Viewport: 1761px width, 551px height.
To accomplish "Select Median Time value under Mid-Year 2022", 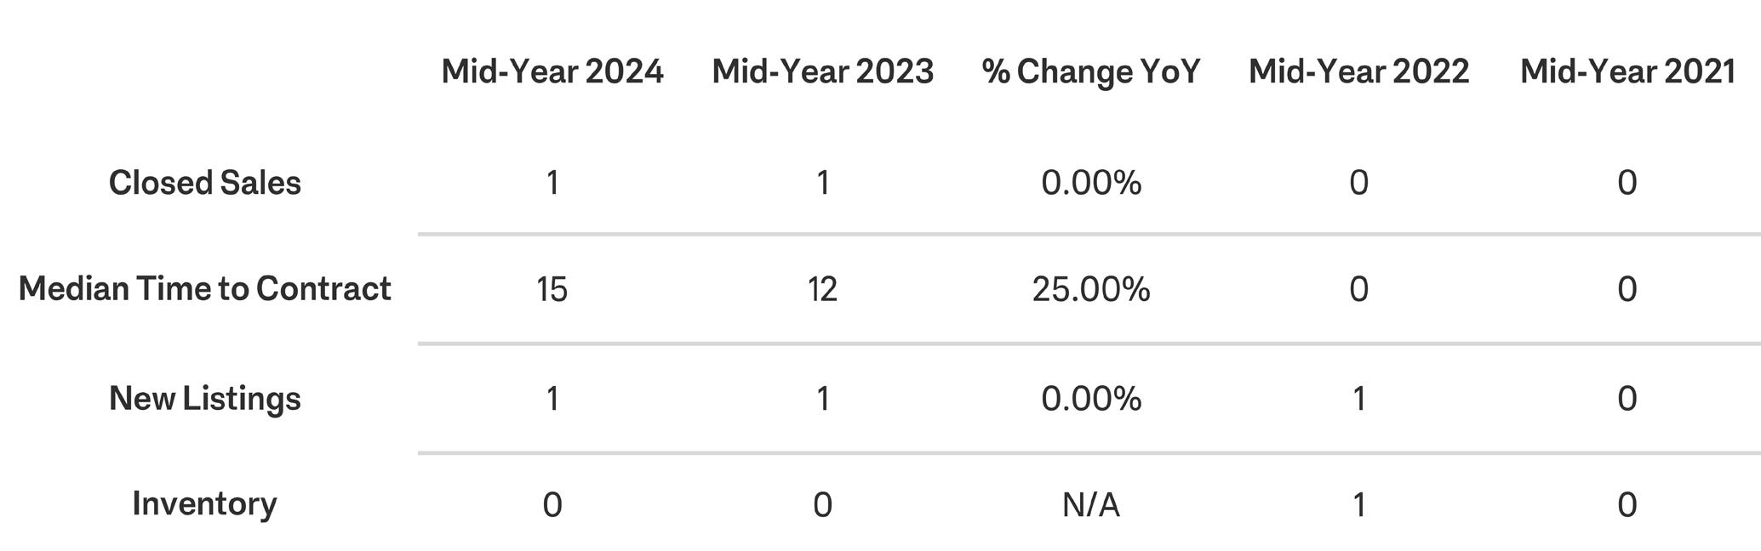I will point(1359,290).
